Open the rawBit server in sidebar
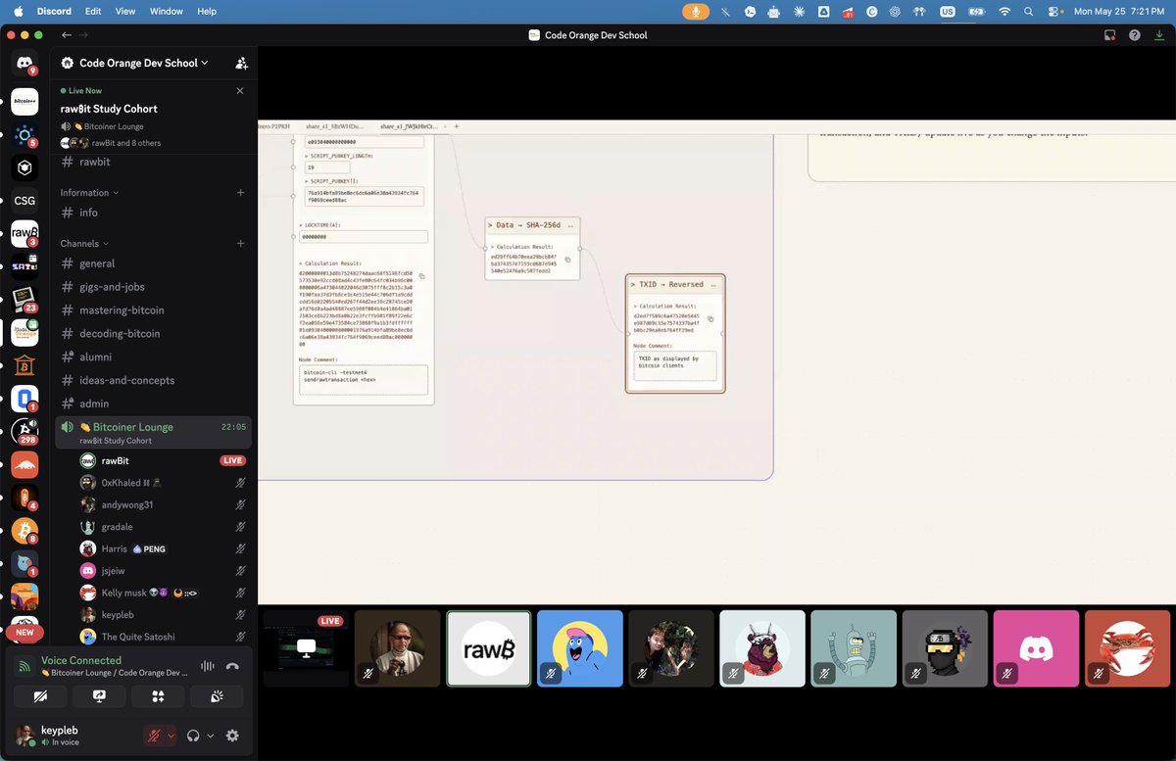This screenshot has height=761, width=1176. pyautogui.click(x=24, y=233)
